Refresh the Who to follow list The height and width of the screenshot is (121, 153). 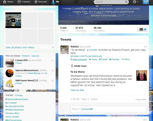click(x=26, y=56)
